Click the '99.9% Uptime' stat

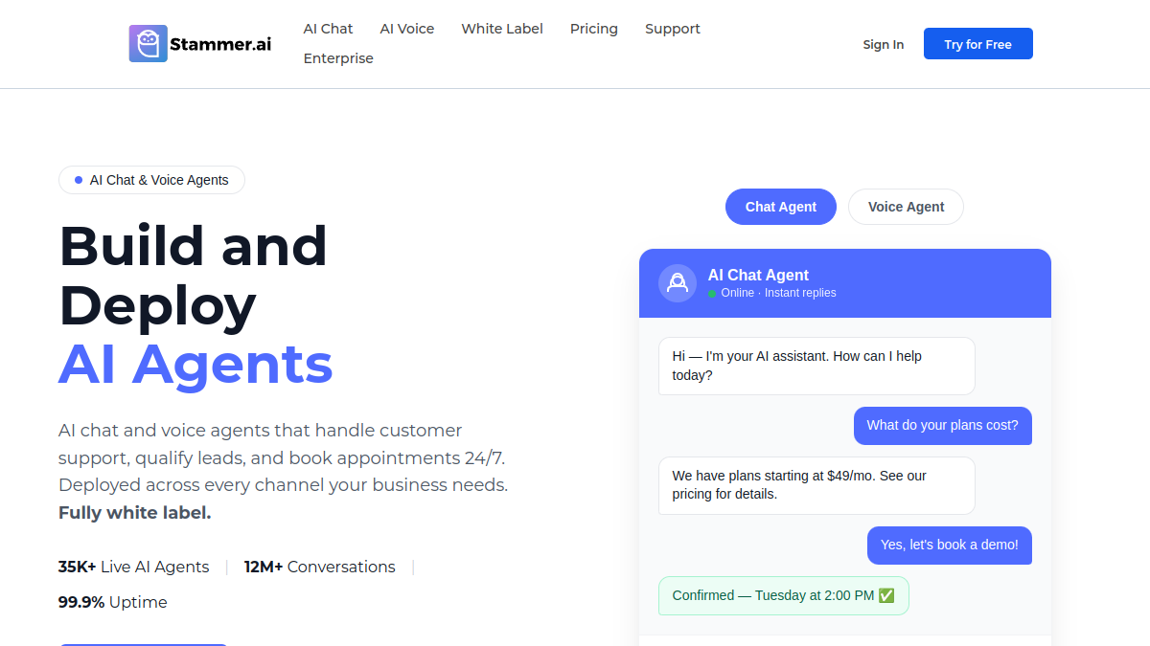pos(113,602)
